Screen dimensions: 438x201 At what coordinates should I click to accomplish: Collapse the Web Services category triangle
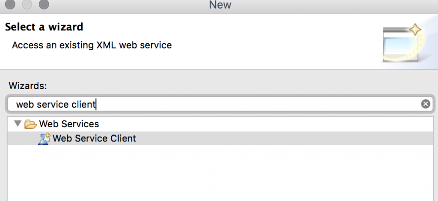18,124
